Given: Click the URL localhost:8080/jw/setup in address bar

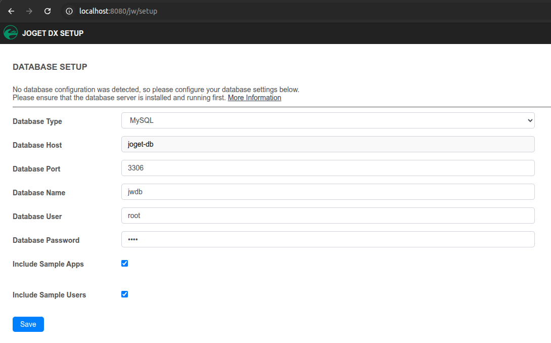Looking at the screenshot, I should pyautogui.click(x=118, y=11).
